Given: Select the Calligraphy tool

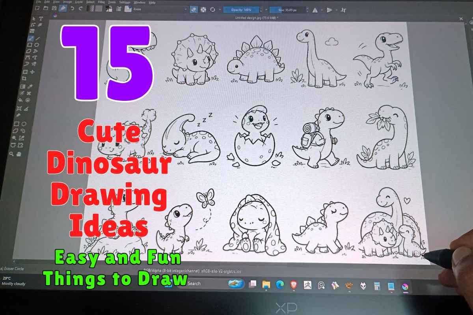Looking at the screenshot, I should 40,25.
